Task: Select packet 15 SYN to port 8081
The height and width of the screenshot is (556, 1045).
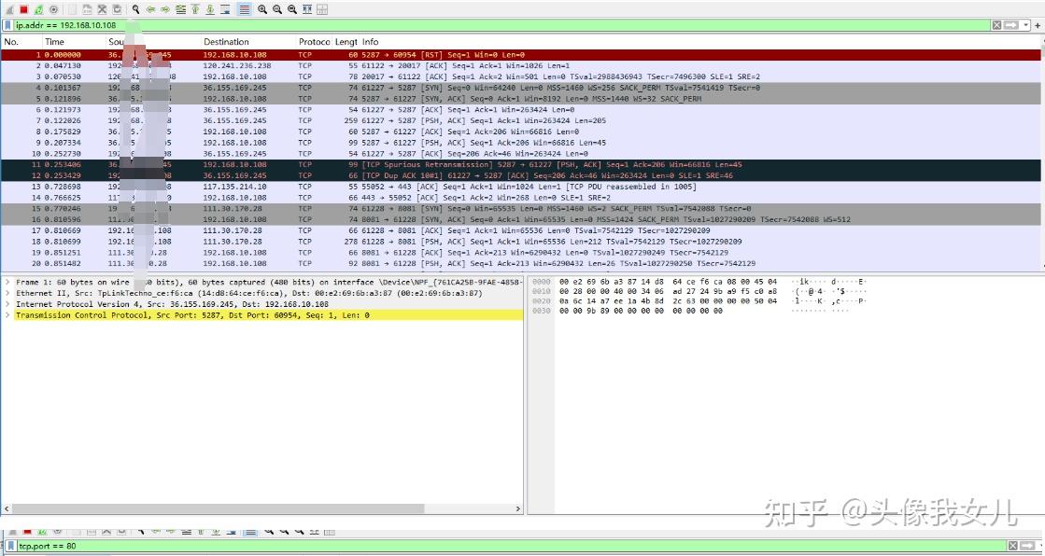Action: pyautogui.click(x=522, y=208)
